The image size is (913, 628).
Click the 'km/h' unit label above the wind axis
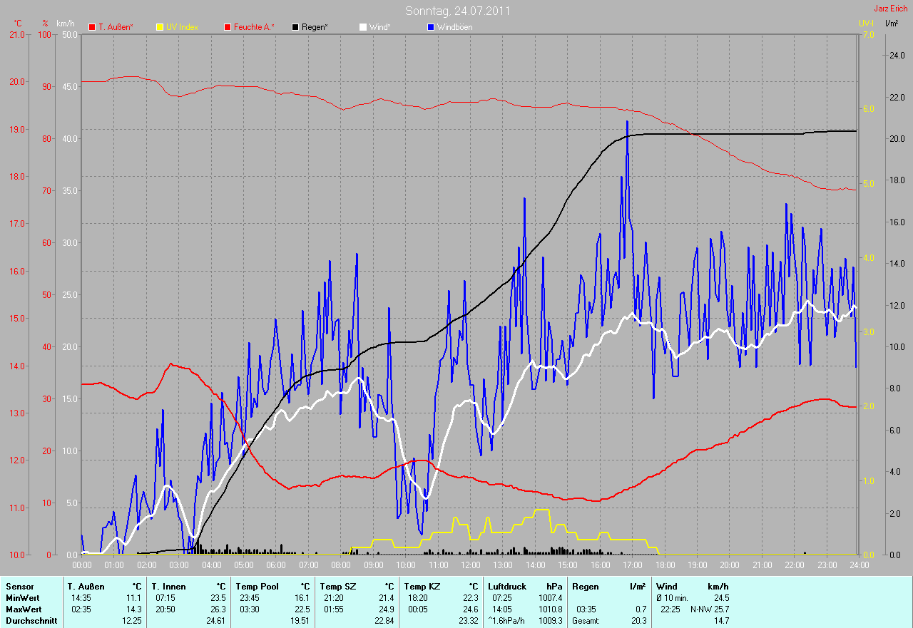(67, 24)
